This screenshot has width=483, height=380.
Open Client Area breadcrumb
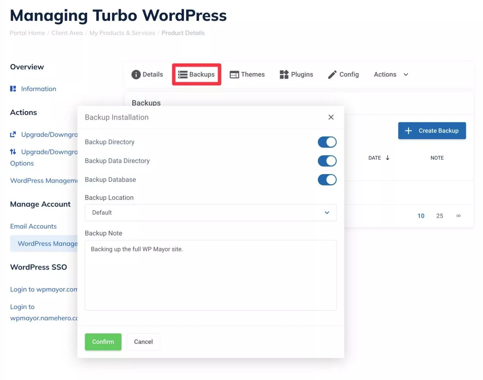click(x=67, y=33)
